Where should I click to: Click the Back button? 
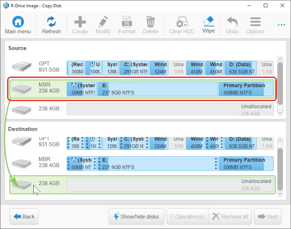coord(24,217)
